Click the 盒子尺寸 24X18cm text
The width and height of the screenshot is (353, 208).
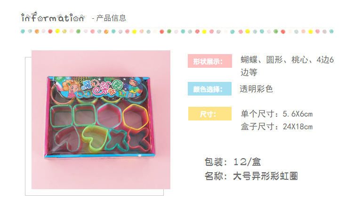[277, 127]
